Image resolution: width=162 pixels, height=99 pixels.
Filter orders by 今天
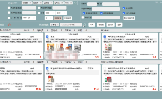pyautogui.click(x=92, y=25)
